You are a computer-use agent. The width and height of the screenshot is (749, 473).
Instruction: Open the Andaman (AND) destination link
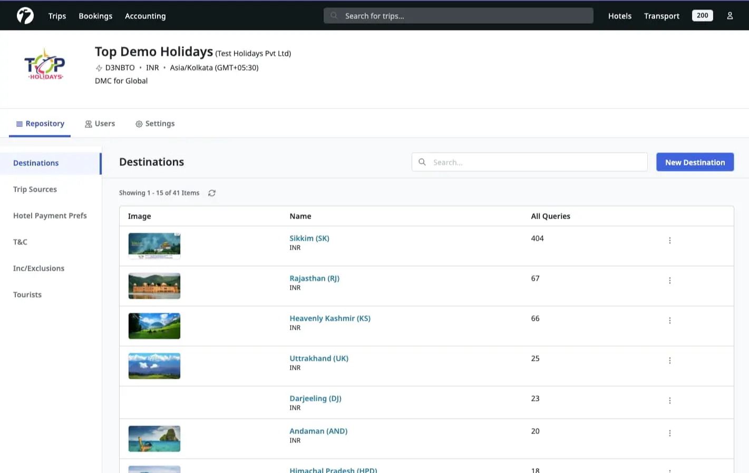tap(318, 431)
